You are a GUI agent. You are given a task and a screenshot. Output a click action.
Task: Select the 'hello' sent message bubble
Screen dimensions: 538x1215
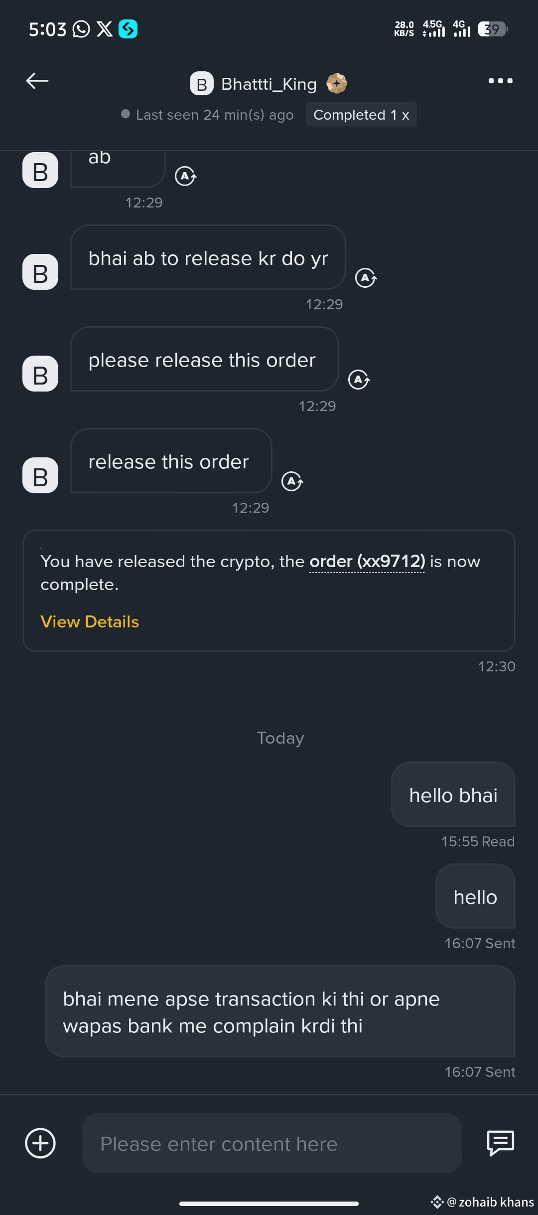[x=475, y=896]
